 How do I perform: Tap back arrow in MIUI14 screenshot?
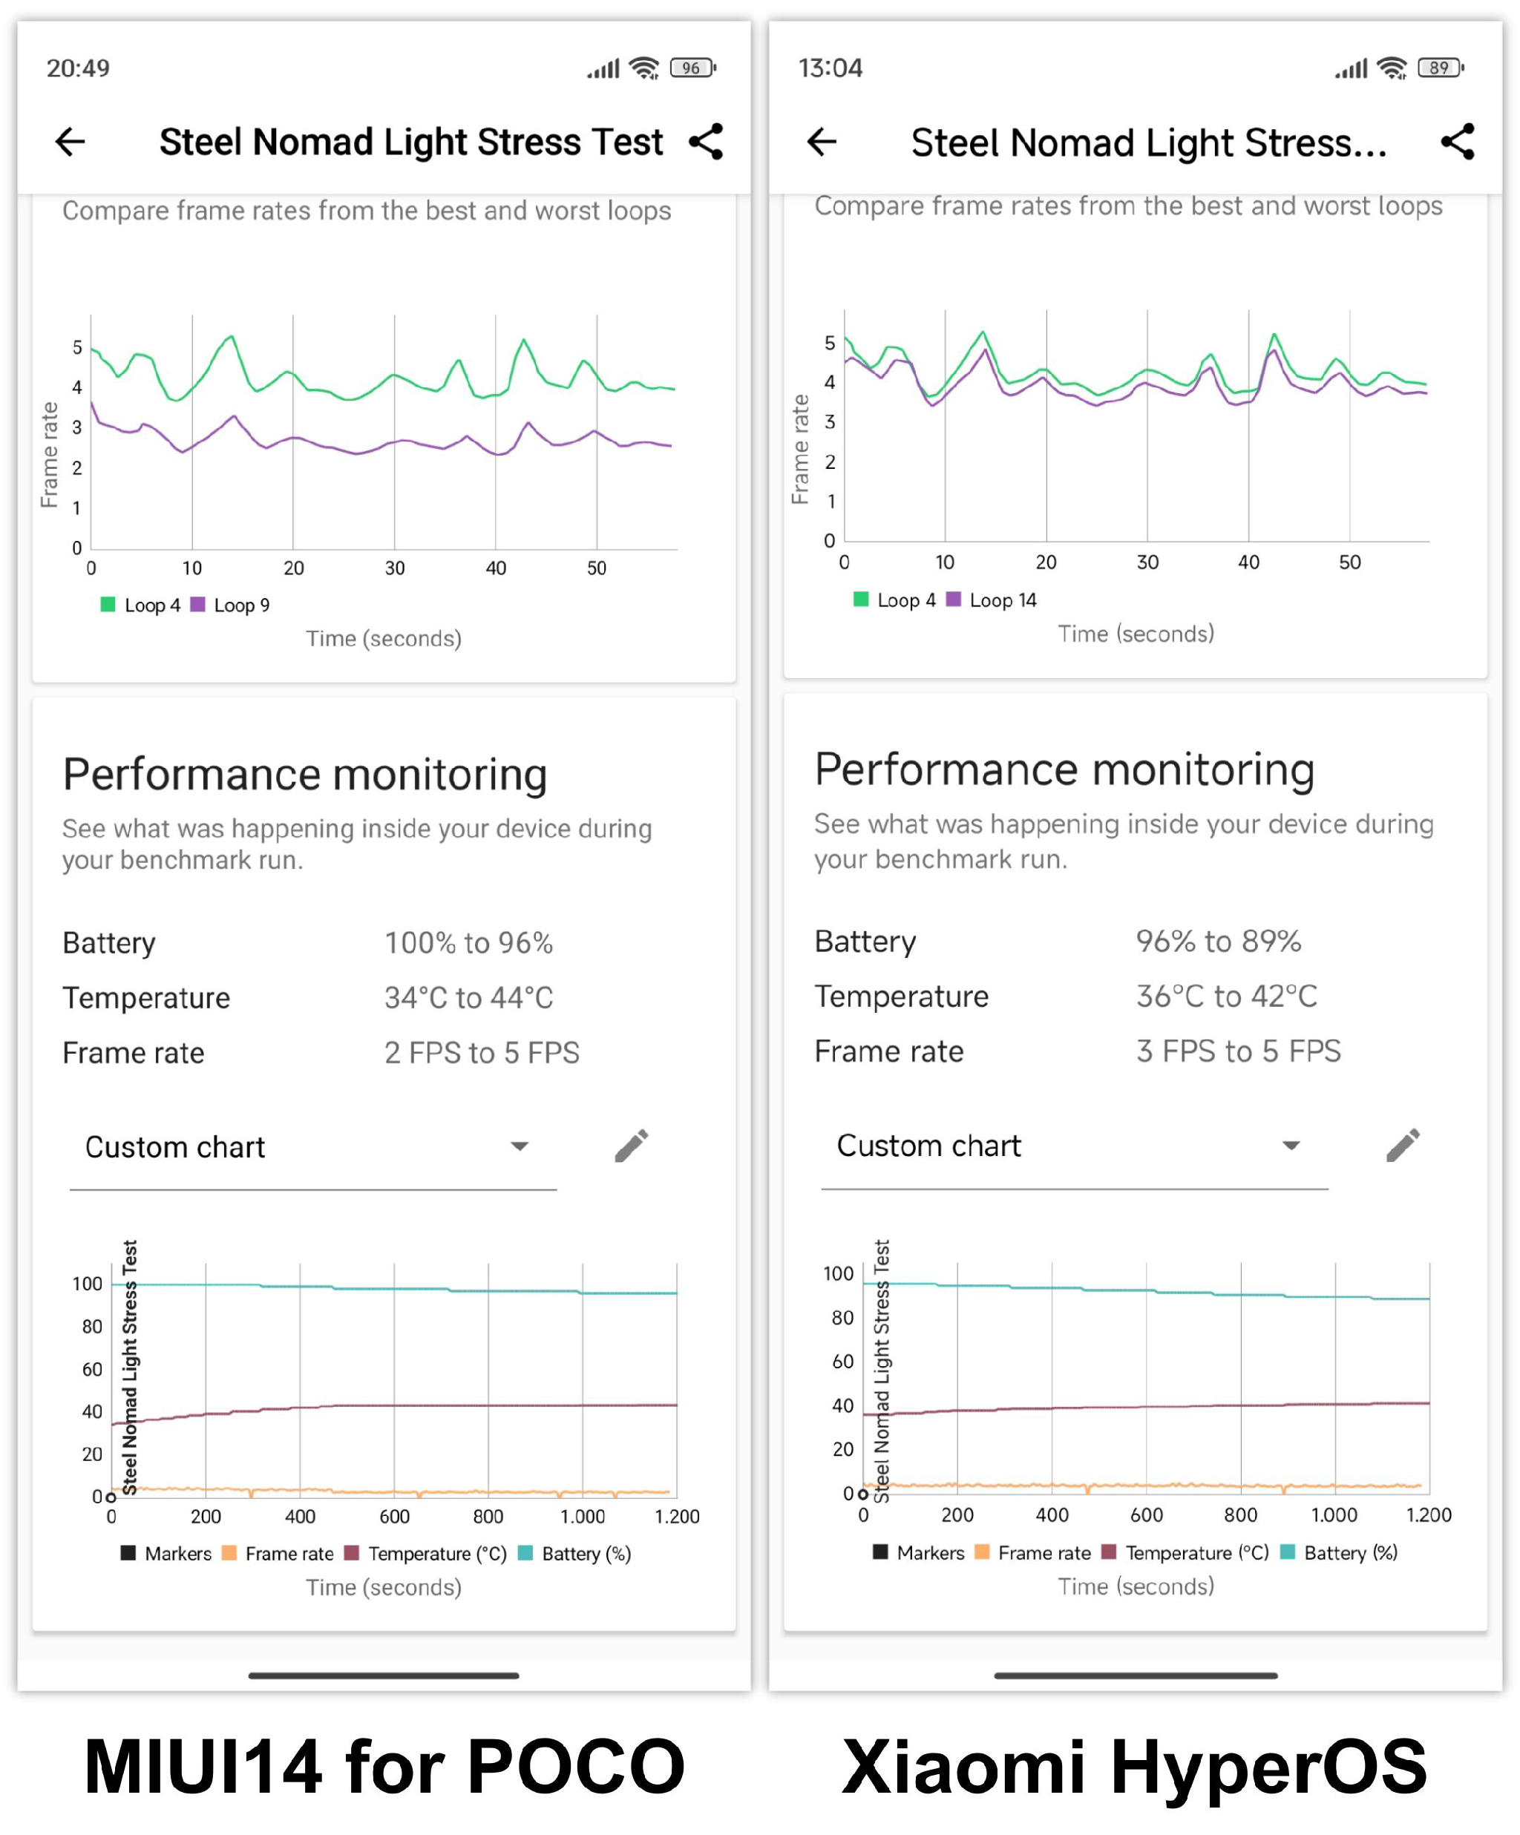point(70,141)
